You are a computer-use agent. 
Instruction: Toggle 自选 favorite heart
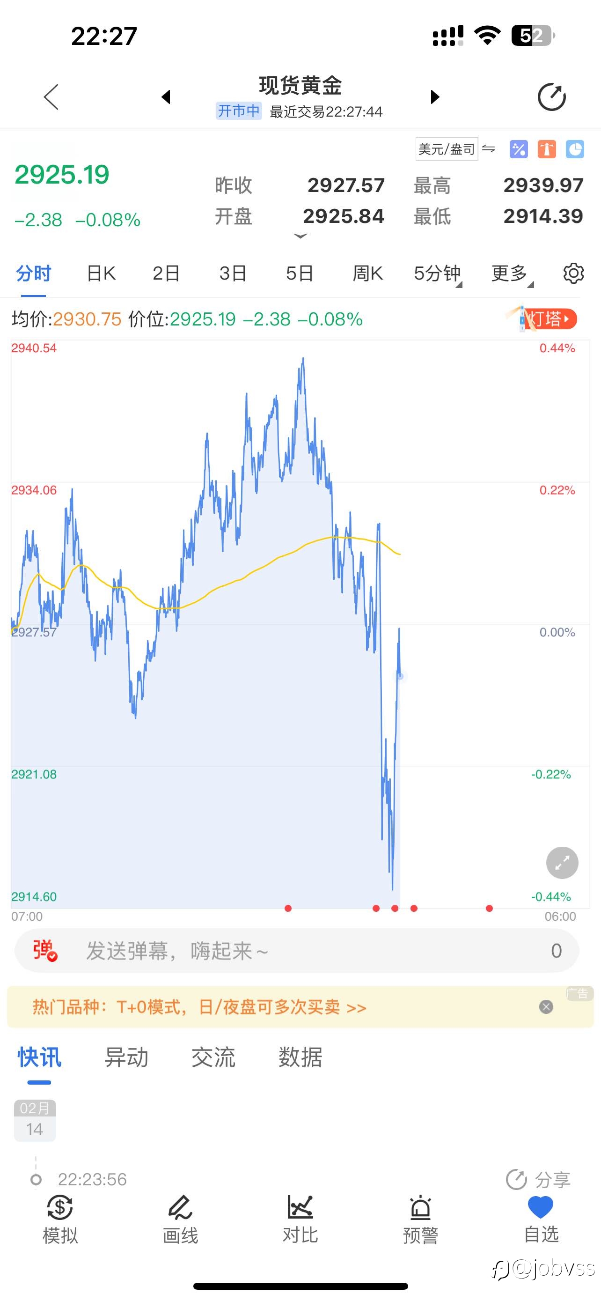(541, 1219)
